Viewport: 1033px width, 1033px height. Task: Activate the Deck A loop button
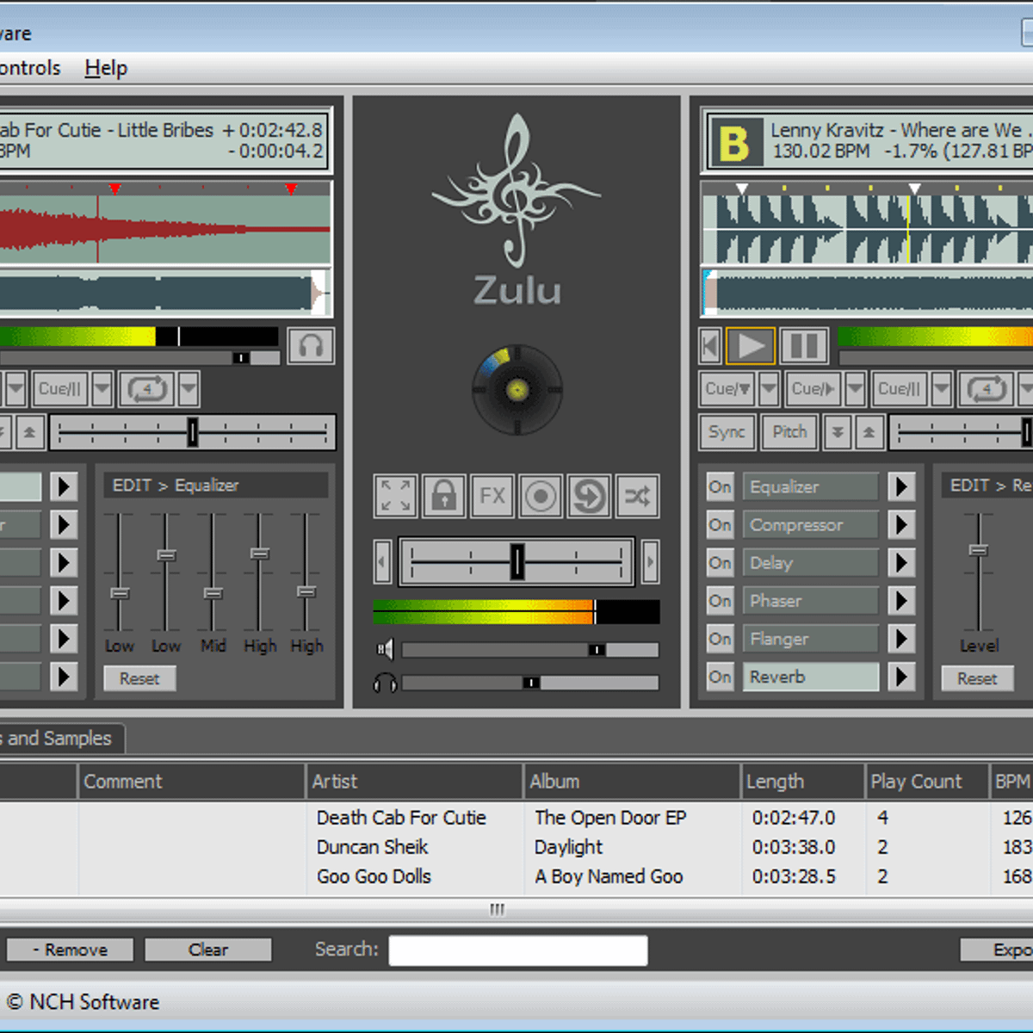[x=147, y=389]
